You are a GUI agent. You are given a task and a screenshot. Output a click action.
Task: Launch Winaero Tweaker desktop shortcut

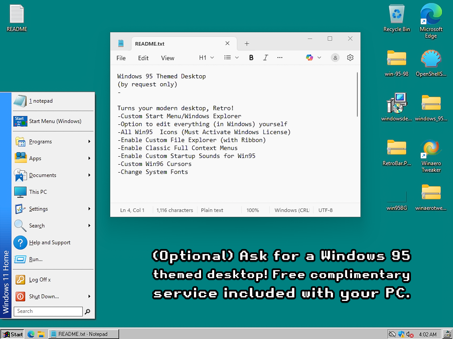(x=431, y=156)
